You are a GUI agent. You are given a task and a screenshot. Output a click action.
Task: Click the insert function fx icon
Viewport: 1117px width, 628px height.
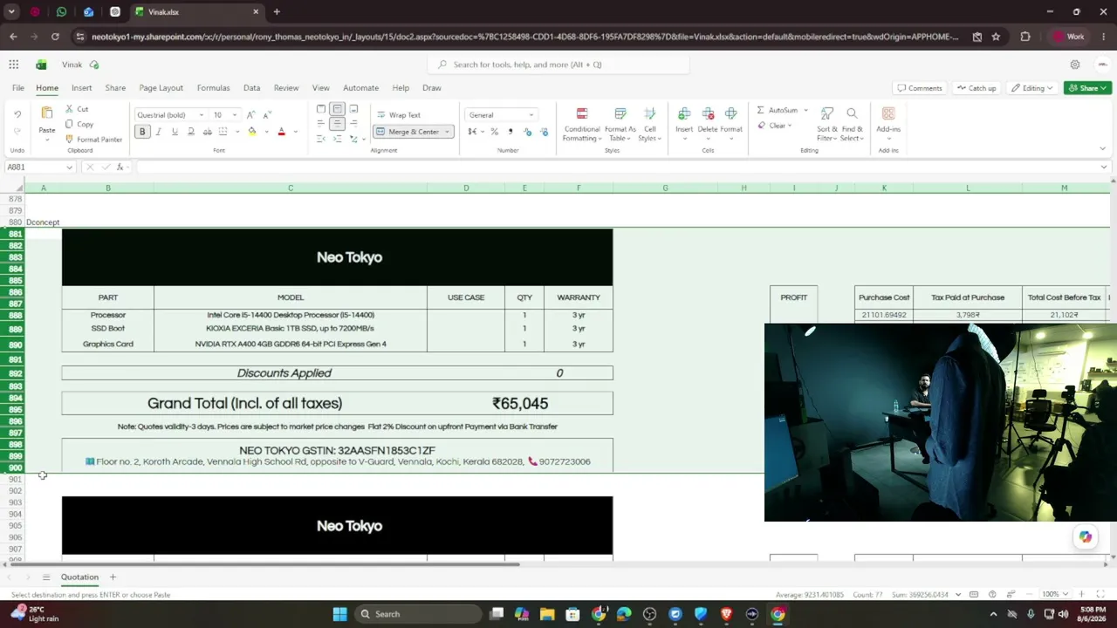point(120,167)
